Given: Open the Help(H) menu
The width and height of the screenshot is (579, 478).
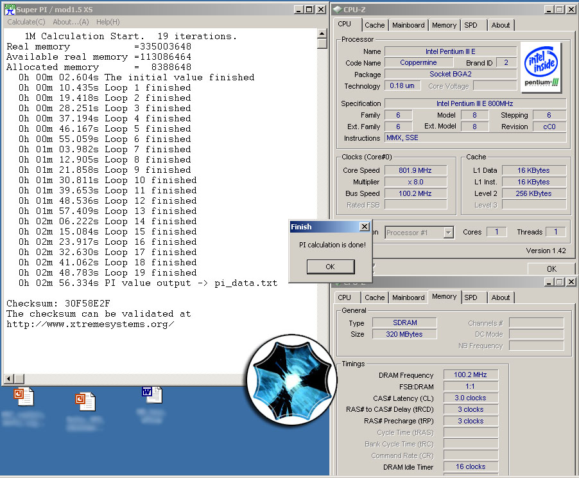Looking at the screenshot, I should point(108,22).
